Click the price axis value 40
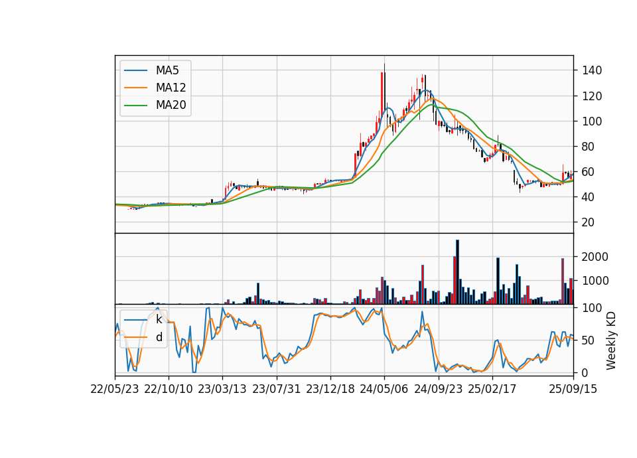The height and width of the screenshot is (458, 637). [x=589, y=197]
